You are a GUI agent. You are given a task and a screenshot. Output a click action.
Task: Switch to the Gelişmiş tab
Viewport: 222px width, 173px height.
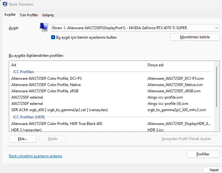click(x=48, y=15)
